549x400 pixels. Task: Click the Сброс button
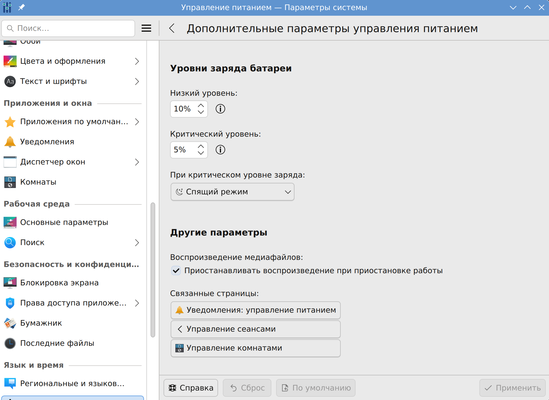pos(247,388)
